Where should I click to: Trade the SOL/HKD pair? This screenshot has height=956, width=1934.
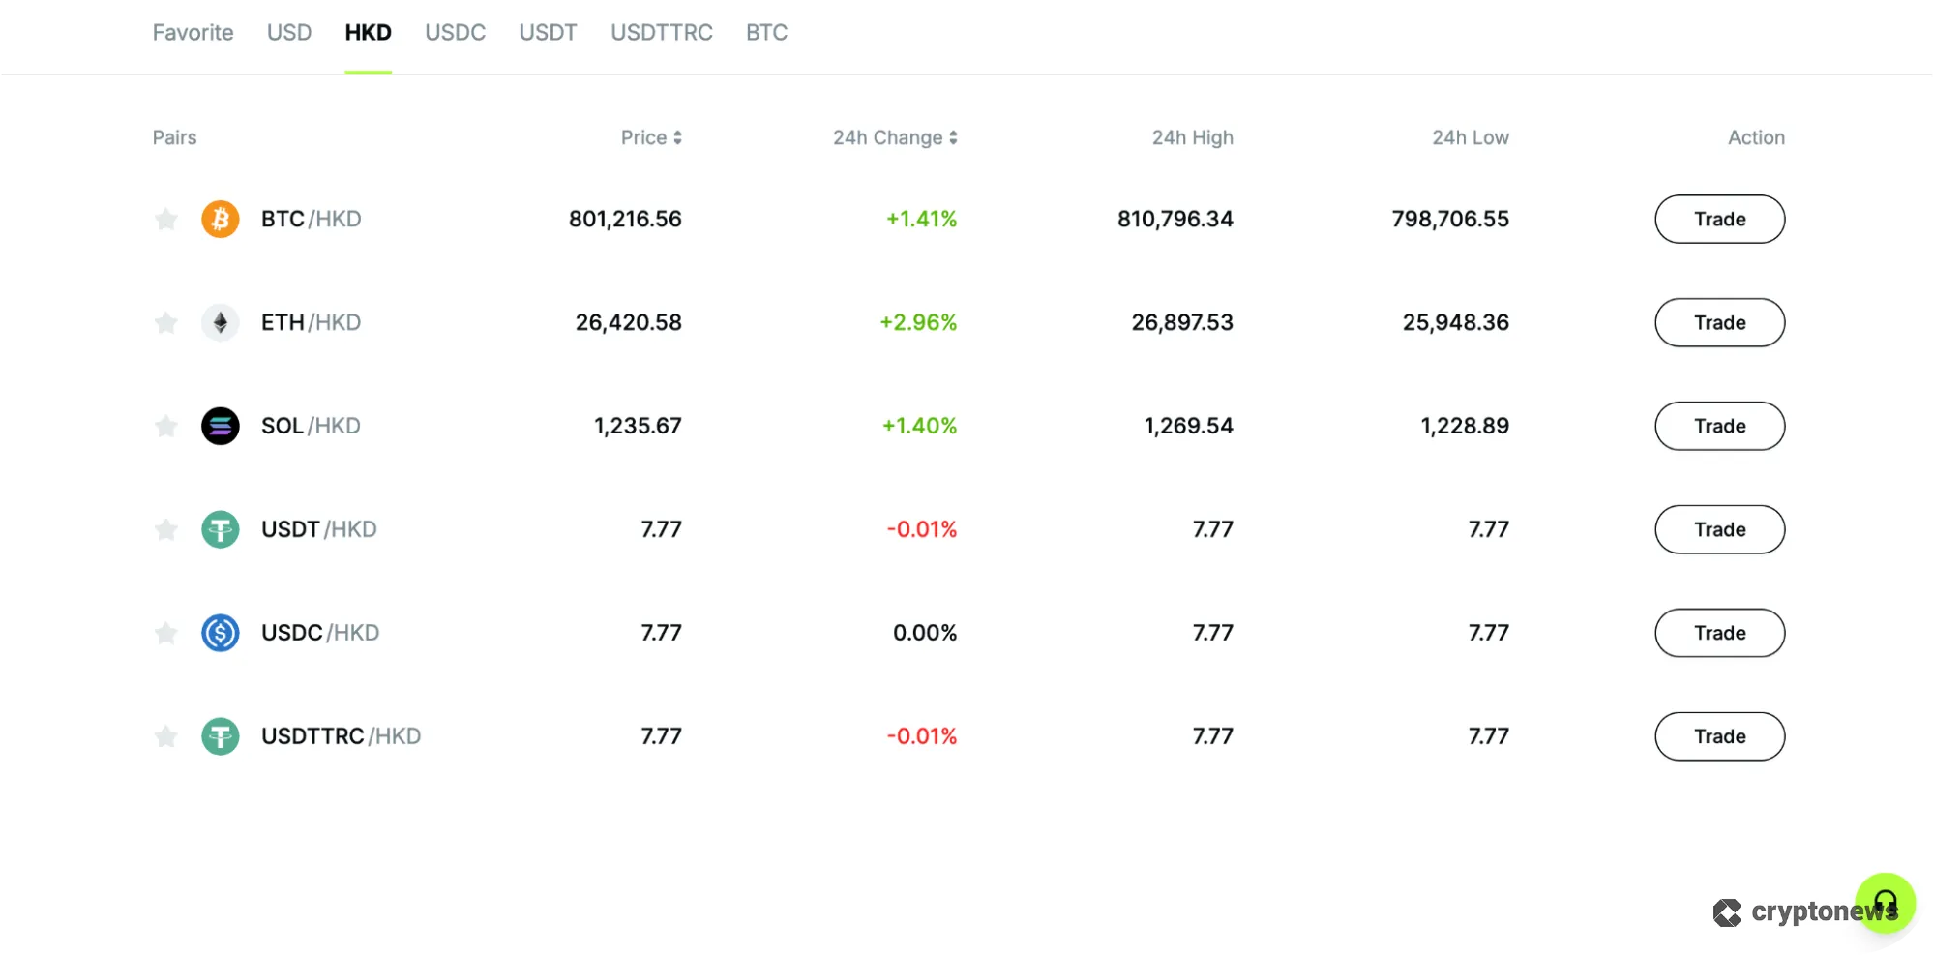[1719, 426]
